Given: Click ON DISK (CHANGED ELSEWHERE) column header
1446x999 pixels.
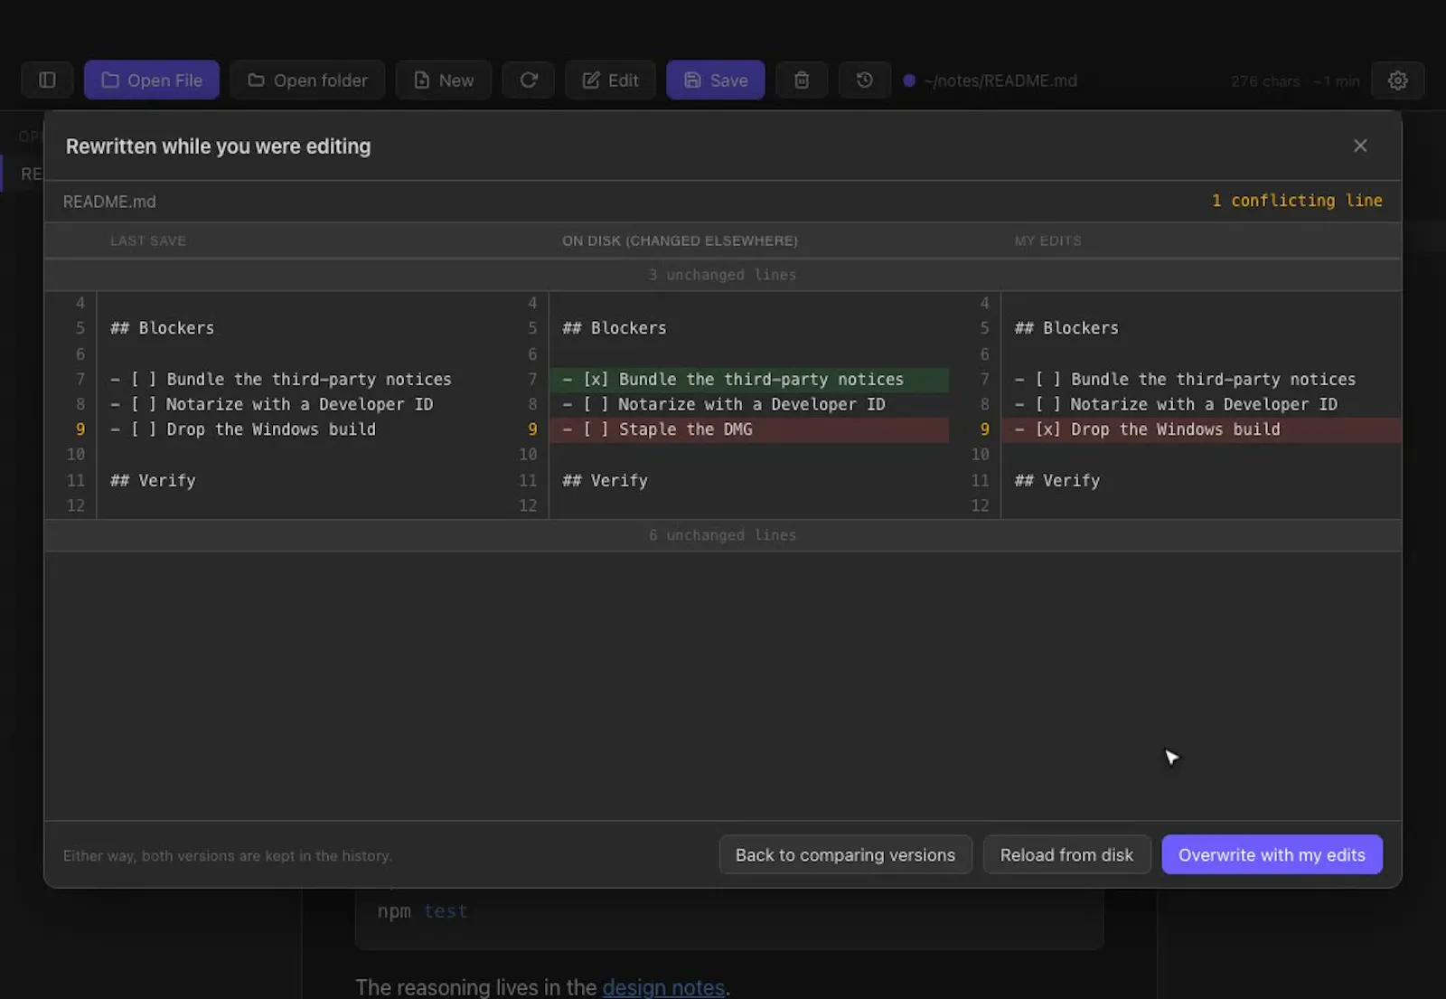Looking at the screenshot, I should pyautogui.click(x=680, y=240).
